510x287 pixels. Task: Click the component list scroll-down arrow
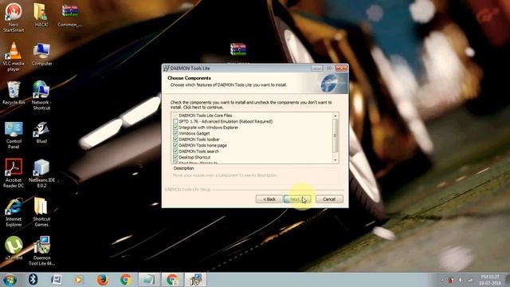click(x=335, y=160)
